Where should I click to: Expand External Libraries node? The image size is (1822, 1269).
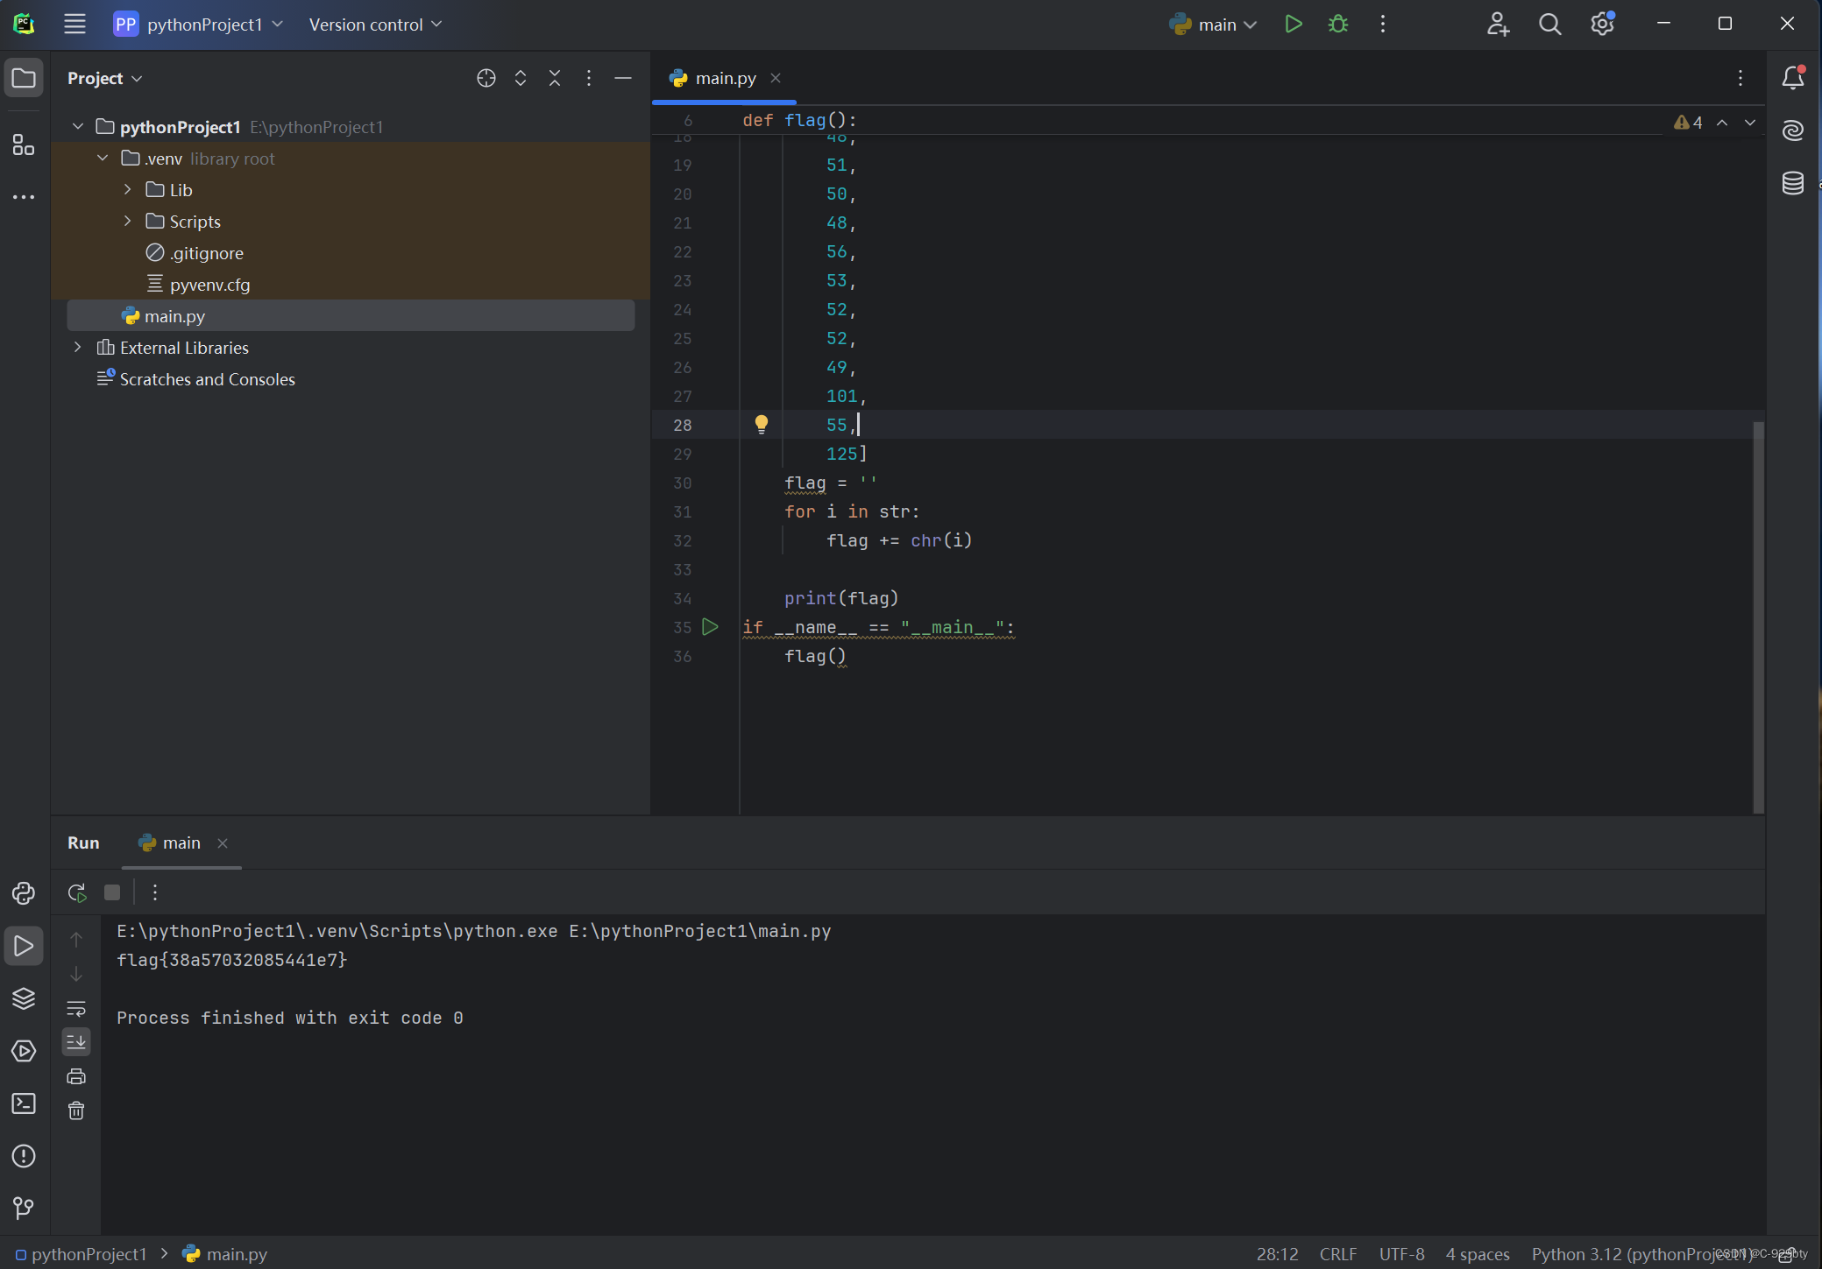point(78,348)
